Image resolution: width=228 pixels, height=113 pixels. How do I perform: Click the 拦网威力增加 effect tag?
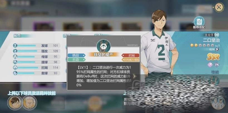130,59
